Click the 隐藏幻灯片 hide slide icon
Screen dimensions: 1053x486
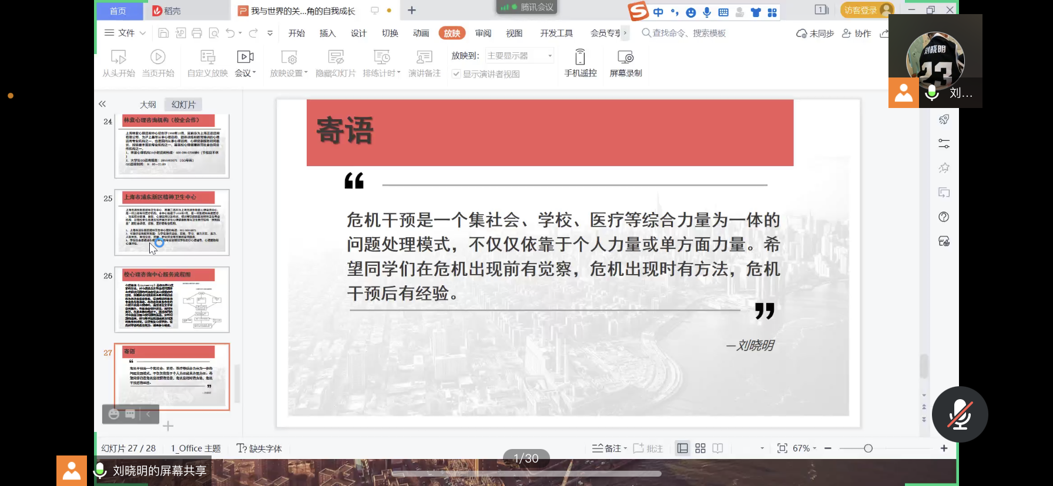[336, 58]
